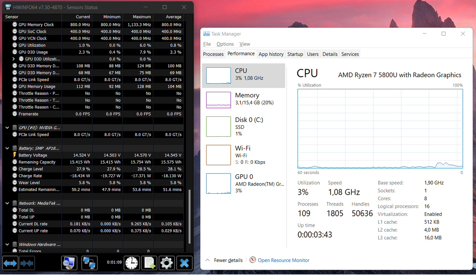Select the GPU SoC Clock row

(93, 31)
